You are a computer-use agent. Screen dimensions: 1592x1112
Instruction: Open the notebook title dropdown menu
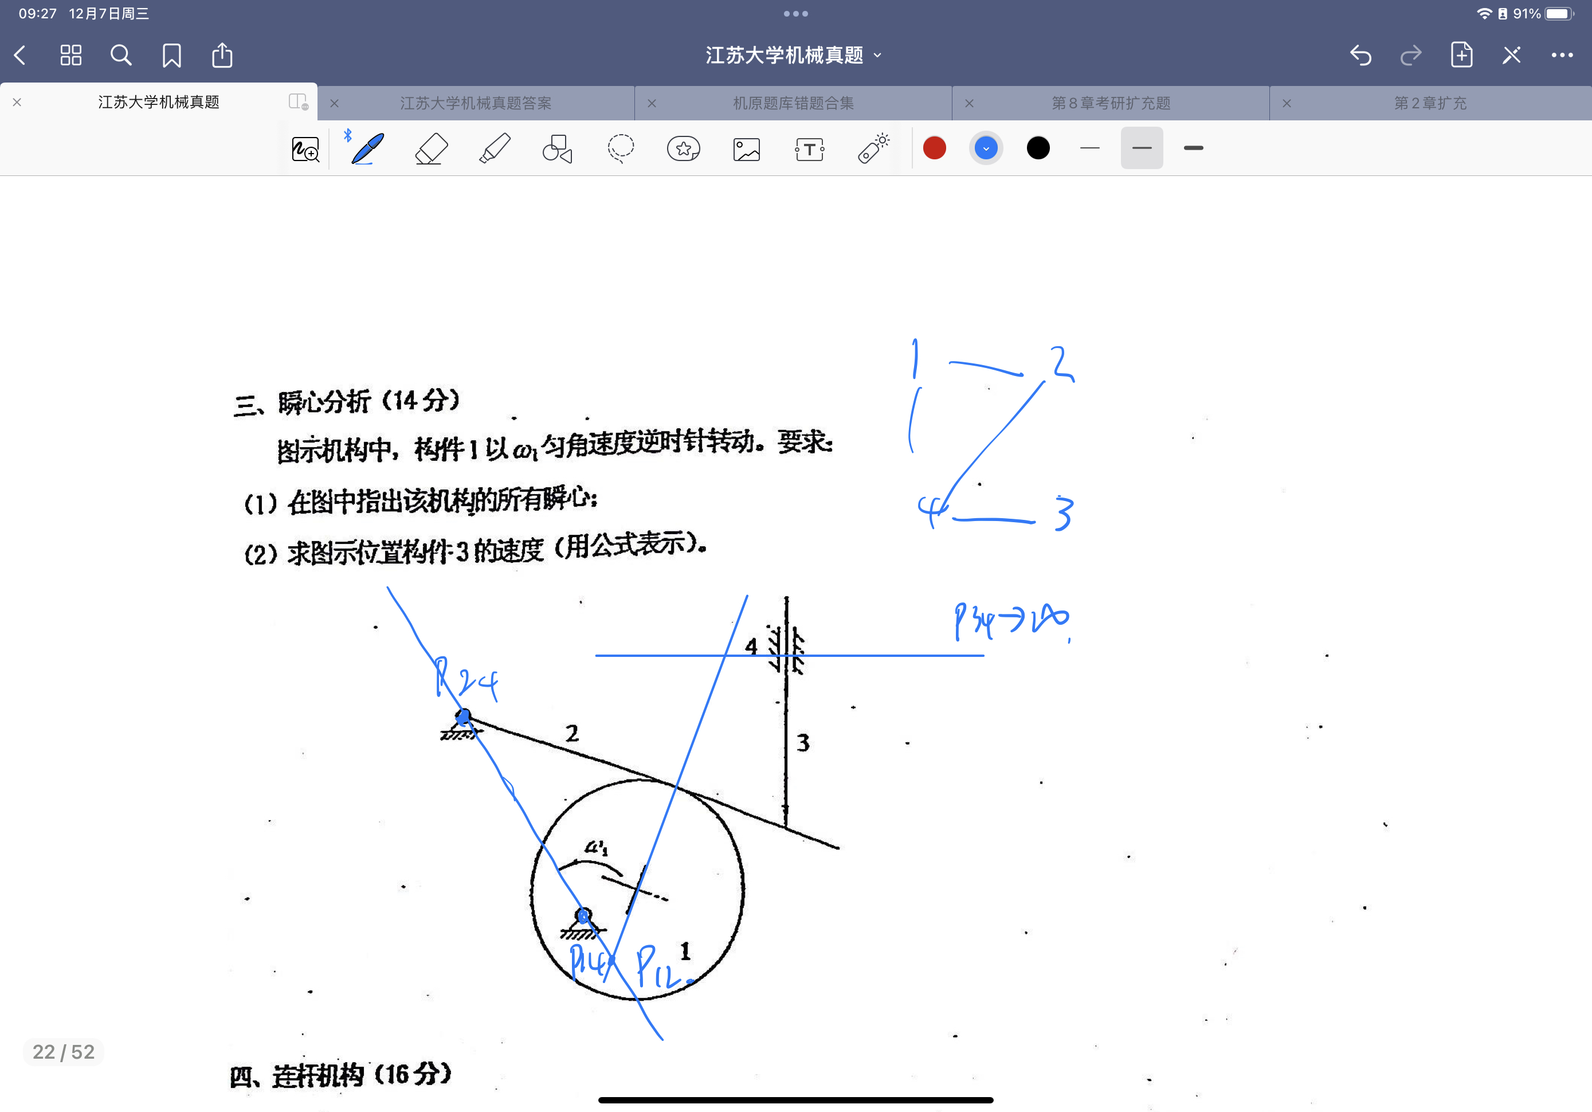pos(878,55)
